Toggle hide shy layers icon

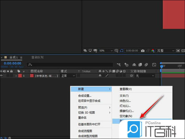click(x=134, y=65)
